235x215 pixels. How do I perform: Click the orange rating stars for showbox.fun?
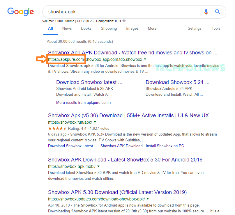pyautogui.click(x=57, y=128)
